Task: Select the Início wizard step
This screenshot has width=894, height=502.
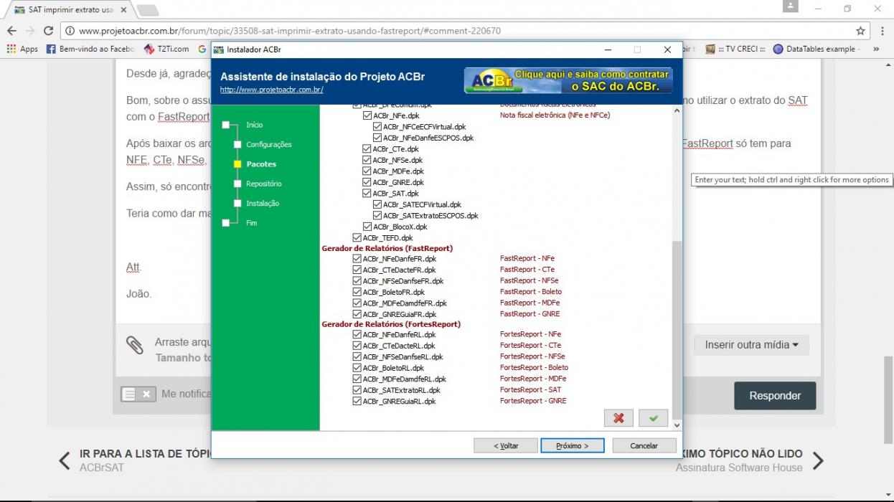Action: (x=254, y=125)
